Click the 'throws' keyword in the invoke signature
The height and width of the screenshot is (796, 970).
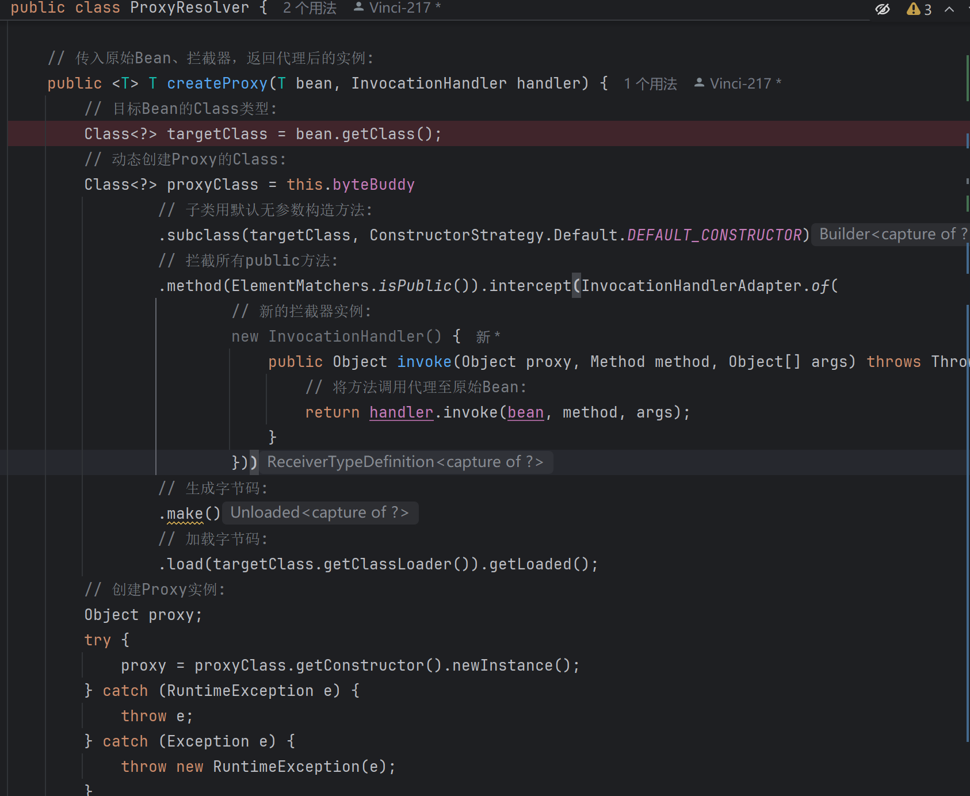[x=893, y=362]
